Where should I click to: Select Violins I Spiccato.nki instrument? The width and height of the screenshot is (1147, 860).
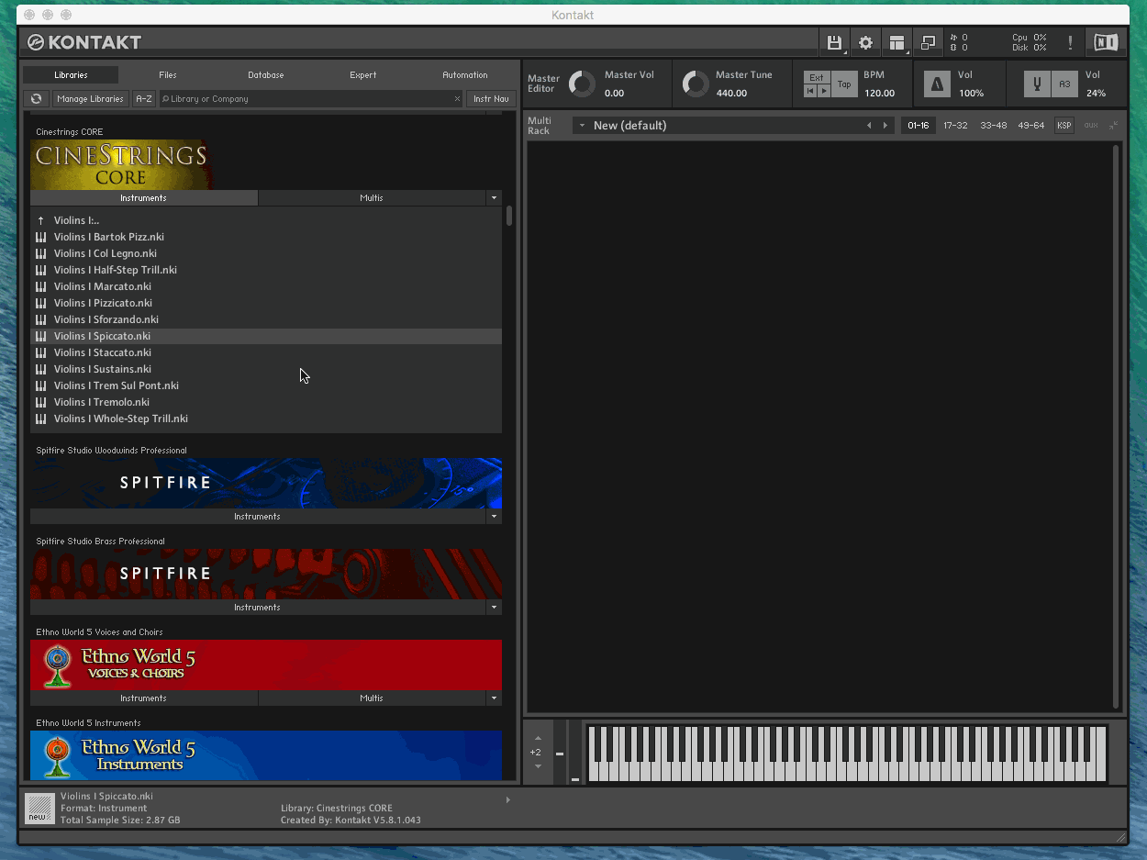pos(266,336)
